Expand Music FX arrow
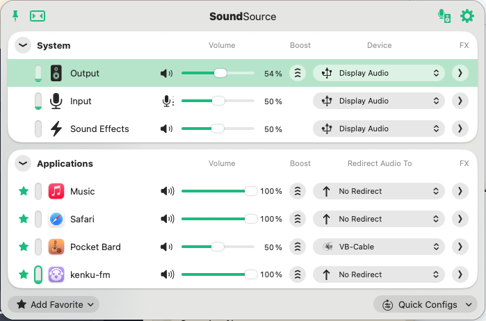Viewport: 486px width, 321px height. pyautogui.click(x=460, y=191)
